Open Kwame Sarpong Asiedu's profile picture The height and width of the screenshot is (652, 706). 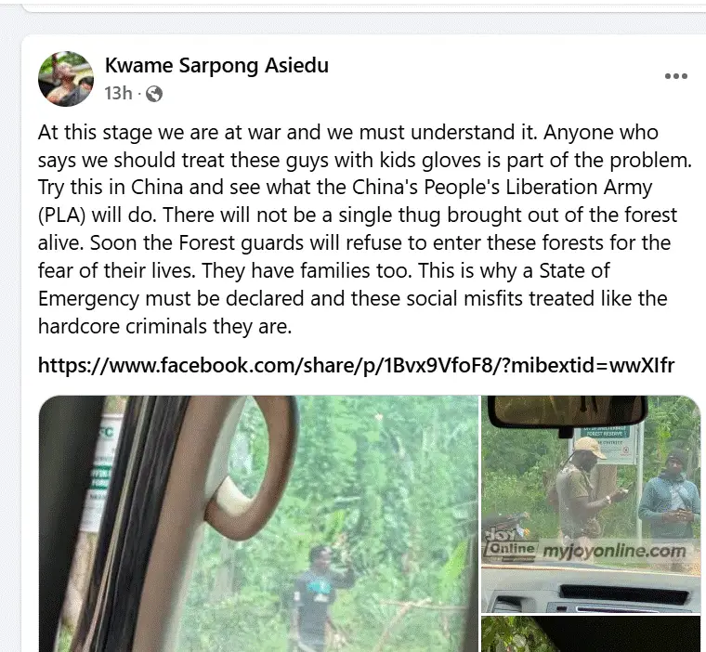[66, 79]
